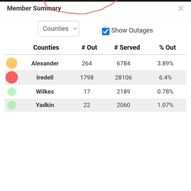The width and height of the screenshot is (191, 191).
Task: Select the Iredell county name
Action: 45,77
